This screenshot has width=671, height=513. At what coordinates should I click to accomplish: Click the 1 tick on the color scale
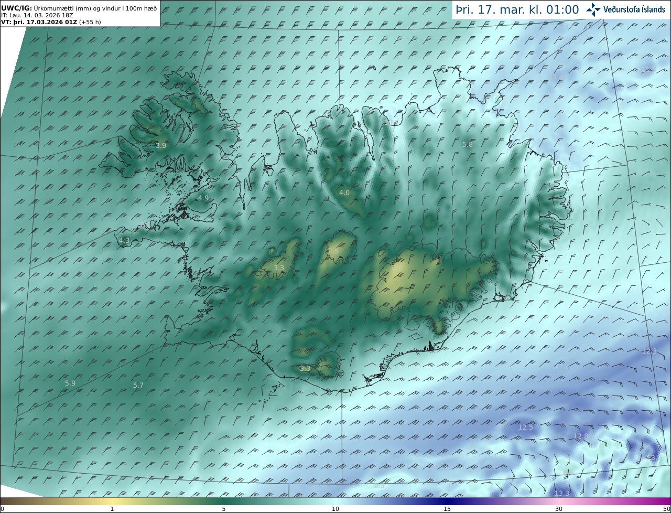[112, 509]
